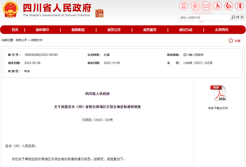Click the 收藏 link text
246x167 pixels.
[238, 41]
